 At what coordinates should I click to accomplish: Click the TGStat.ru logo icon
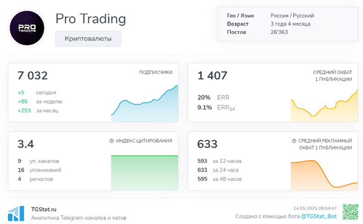point(16,213)
